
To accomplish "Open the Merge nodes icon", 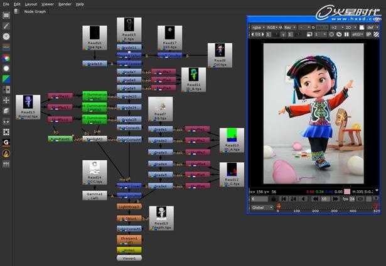I will 6,90.
